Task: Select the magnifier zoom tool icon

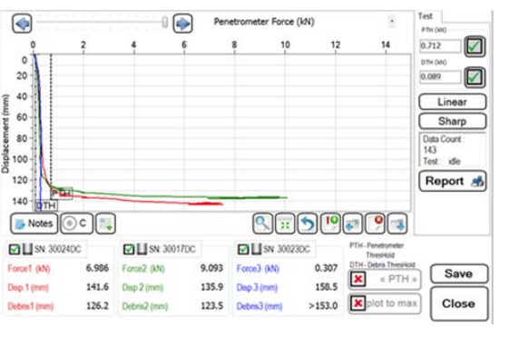Action: point(262,224)
